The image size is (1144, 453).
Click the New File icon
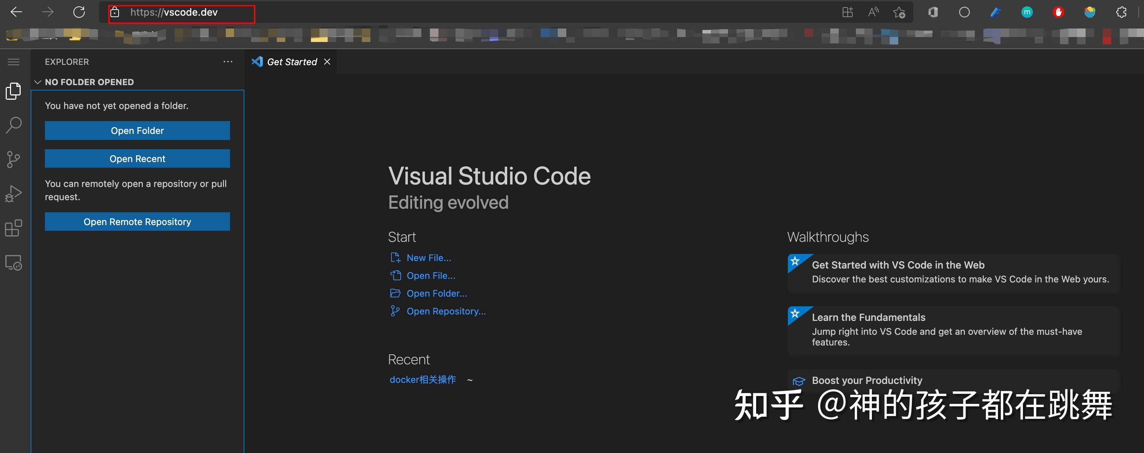point(395,257)
